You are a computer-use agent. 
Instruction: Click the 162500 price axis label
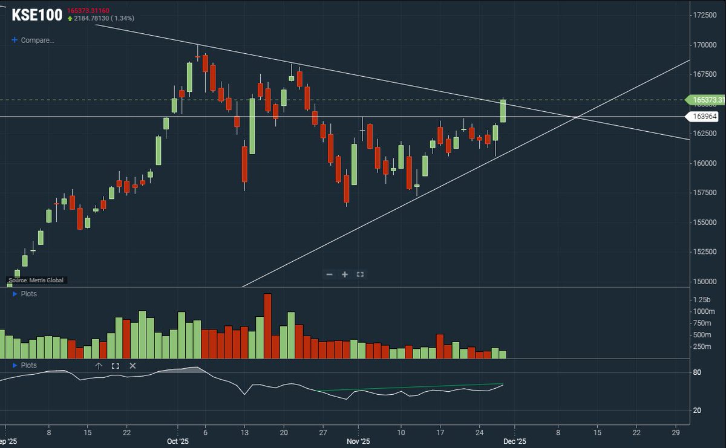(706, 134)
